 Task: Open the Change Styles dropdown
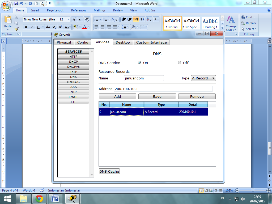(x=231, y=23)
